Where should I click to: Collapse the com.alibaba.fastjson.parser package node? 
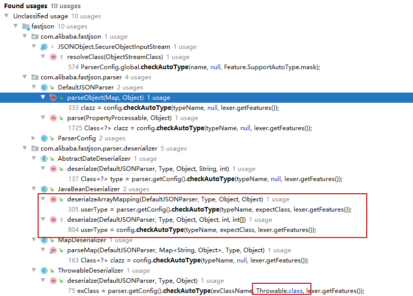25,77
